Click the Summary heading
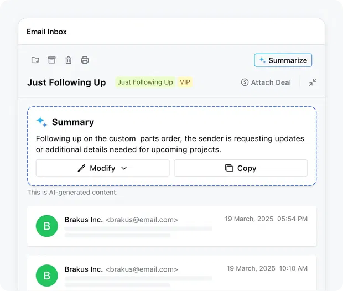This screenshot has width=343, height=291. [73, 122]
